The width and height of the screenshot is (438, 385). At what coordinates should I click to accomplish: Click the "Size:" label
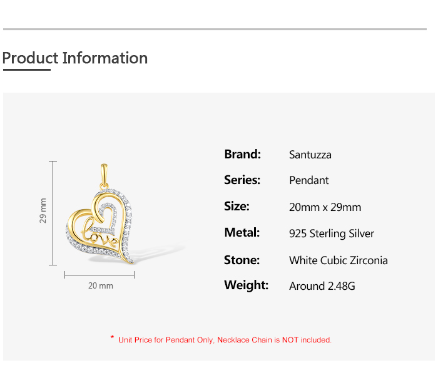(237, 207)
